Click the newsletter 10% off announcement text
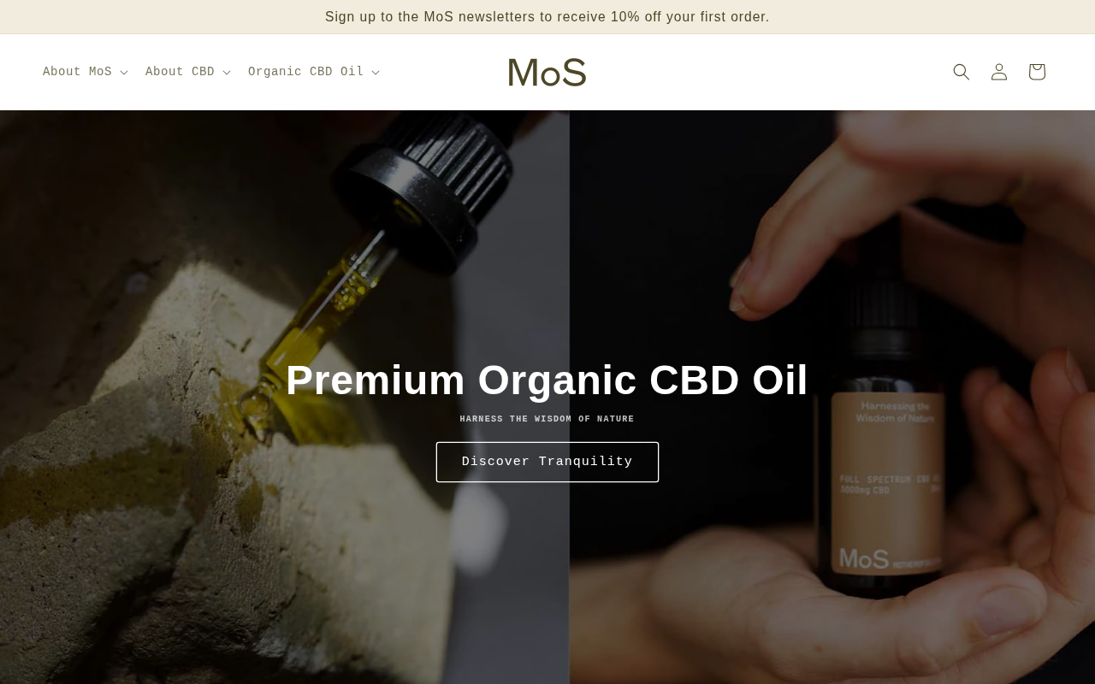 [547, 17]
